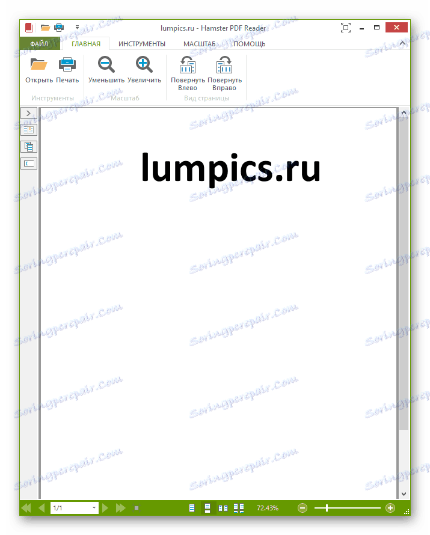
Task: Go to first page button
Action: click(x=26, y=508)
